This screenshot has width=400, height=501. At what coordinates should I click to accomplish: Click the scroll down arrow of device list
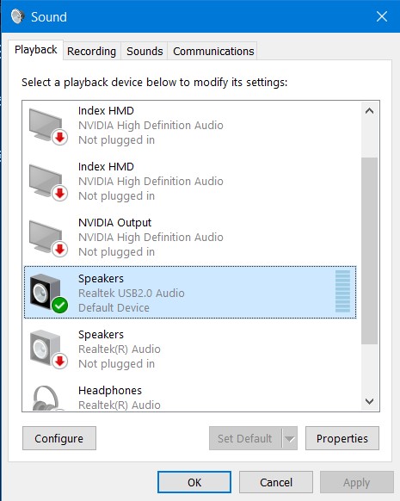[369, 401]
